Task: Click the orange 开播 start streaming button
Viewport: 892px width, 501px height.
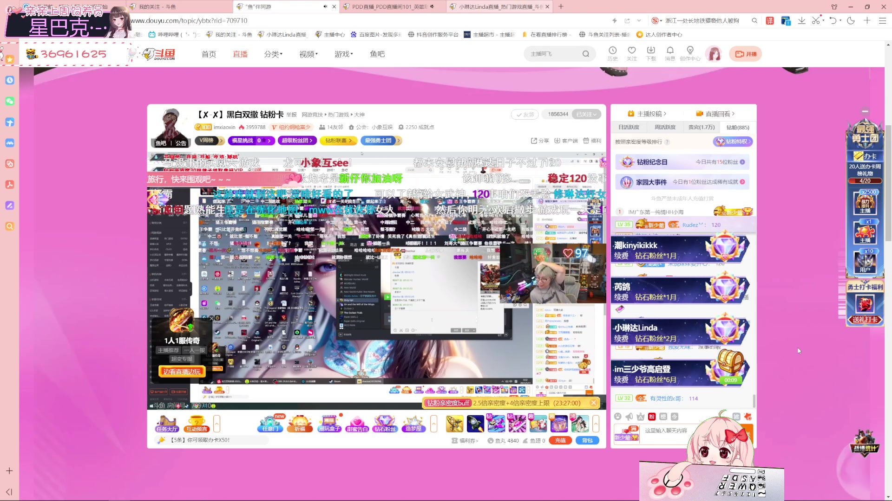Action: pos(745,54)
